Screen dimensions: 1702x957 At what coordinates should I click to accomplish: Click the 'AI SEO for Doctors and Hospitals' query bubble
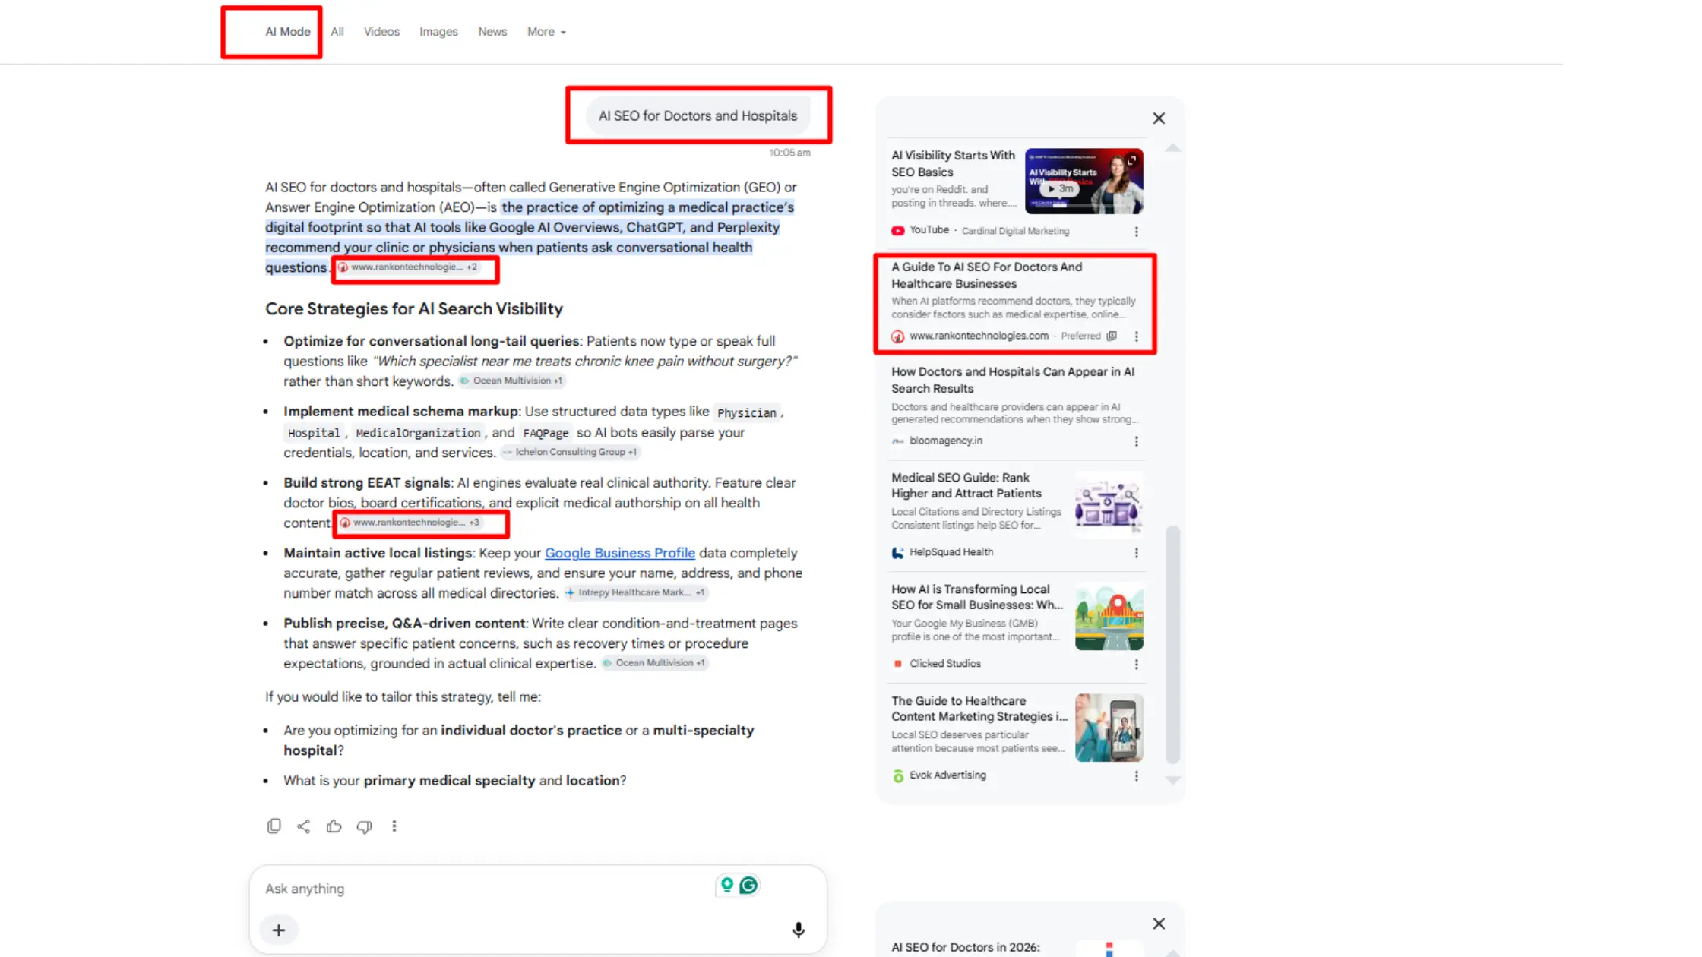(698, 115)
